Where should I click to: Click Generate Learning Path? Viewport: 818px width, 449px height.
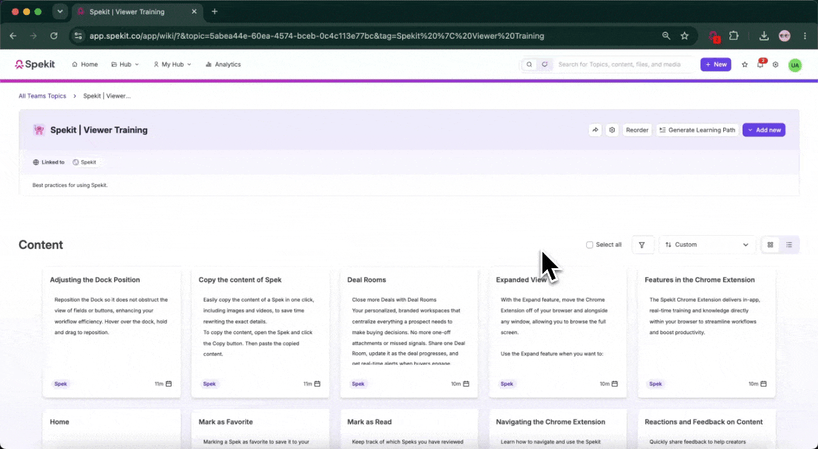698,130
